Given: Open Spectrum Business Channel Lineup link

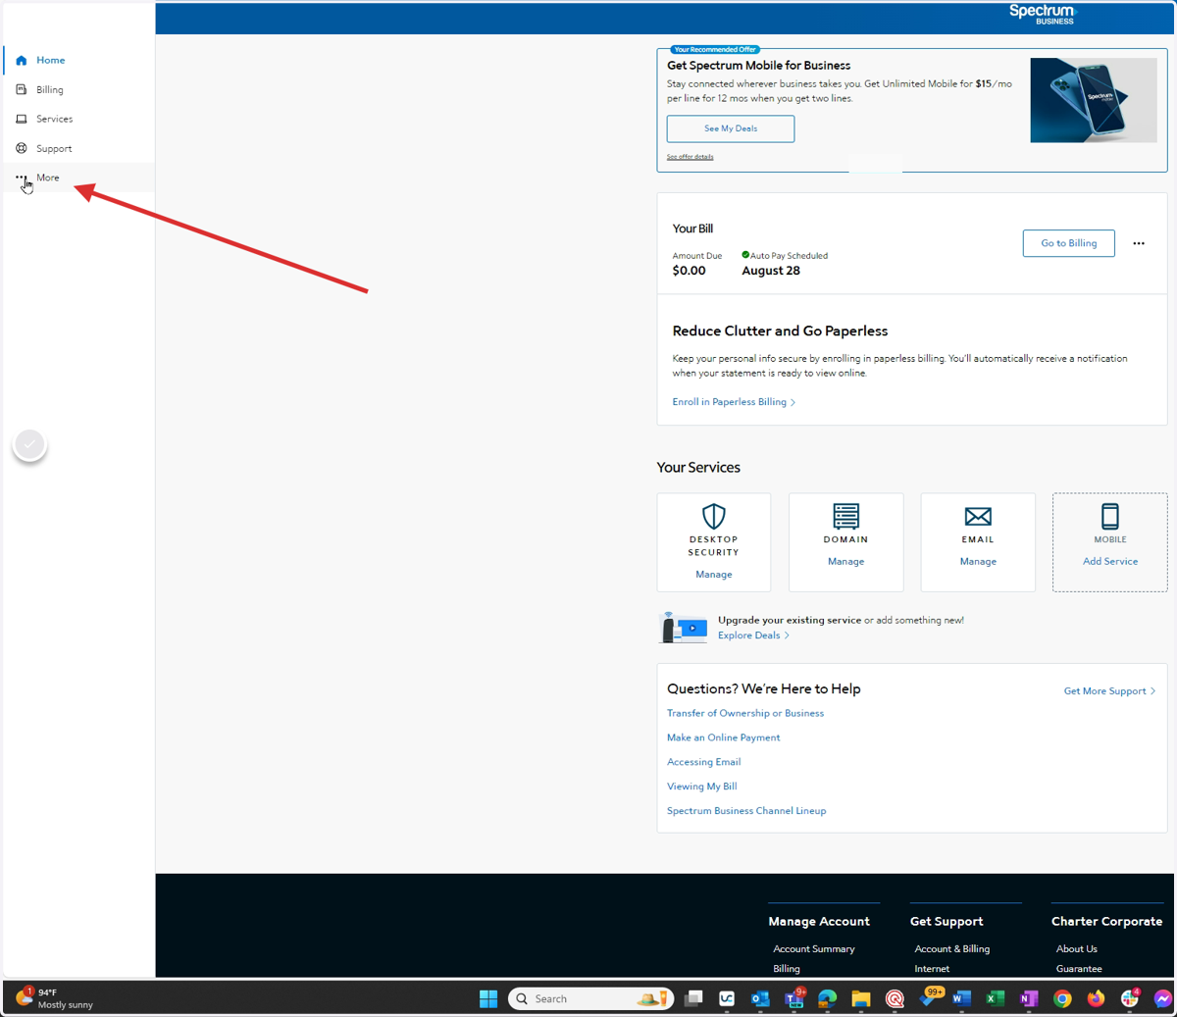Looking at the screenshot, I should 746,811.
